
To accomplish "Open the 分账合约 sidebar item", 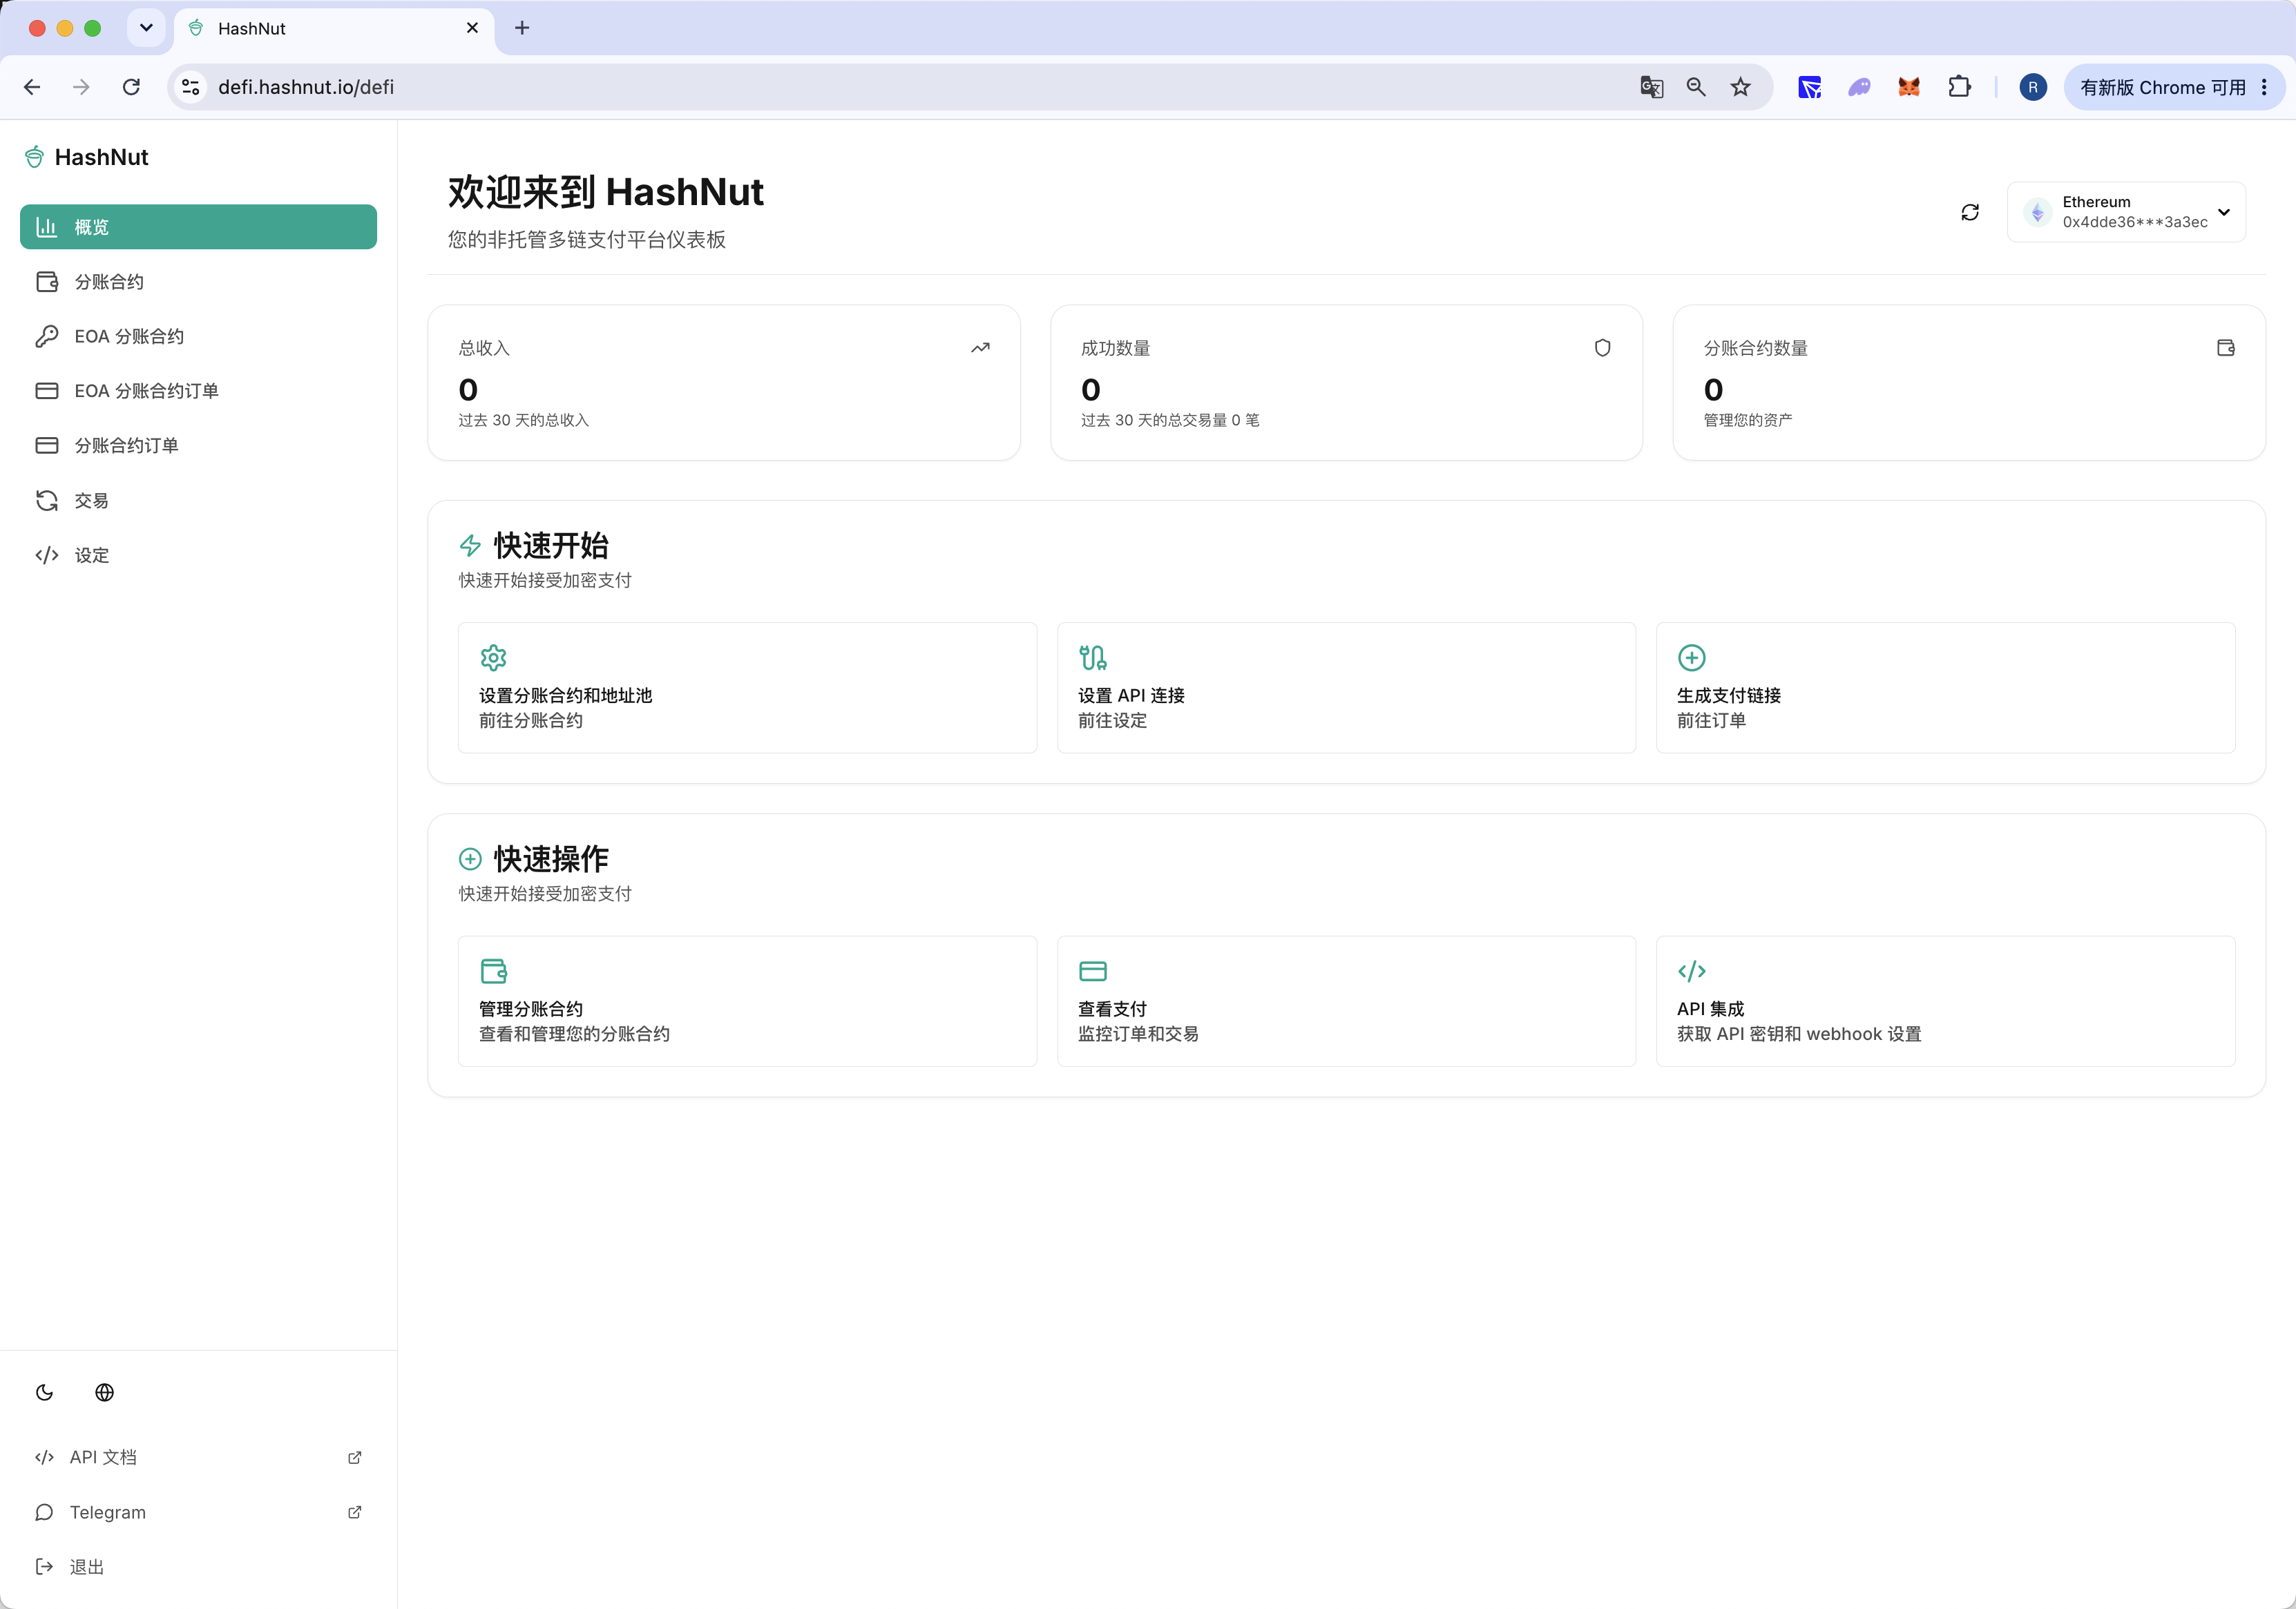I will (x=198, y=282).
